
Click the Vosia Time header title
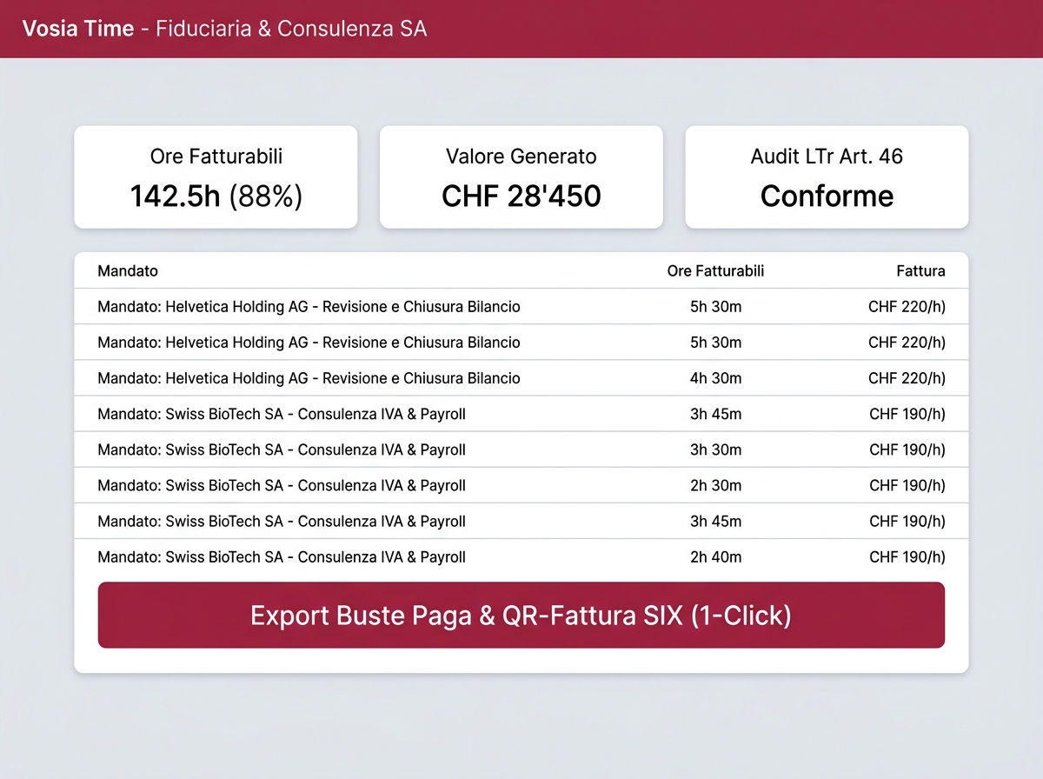coord(78,29)
